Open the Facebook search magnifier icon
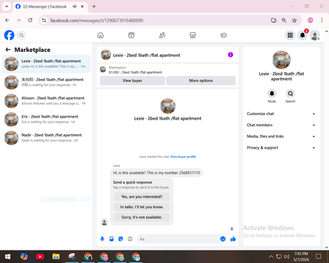This screenshot has width=329, height=263. [22, 35]
